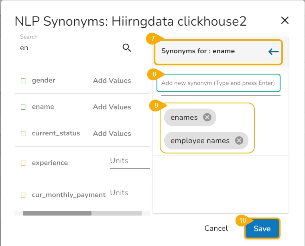Click the Units field for experience

tap(129, 161)
